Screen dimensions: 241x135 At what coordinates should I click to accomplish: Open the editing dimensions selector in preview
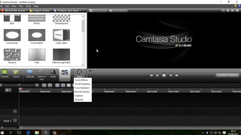[98, 10]
